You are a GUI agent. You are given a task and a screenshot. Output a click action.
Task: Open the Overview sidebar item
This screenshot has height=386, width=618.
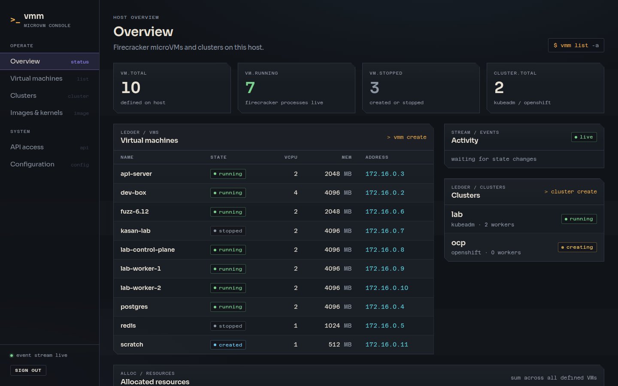[49, 61]
